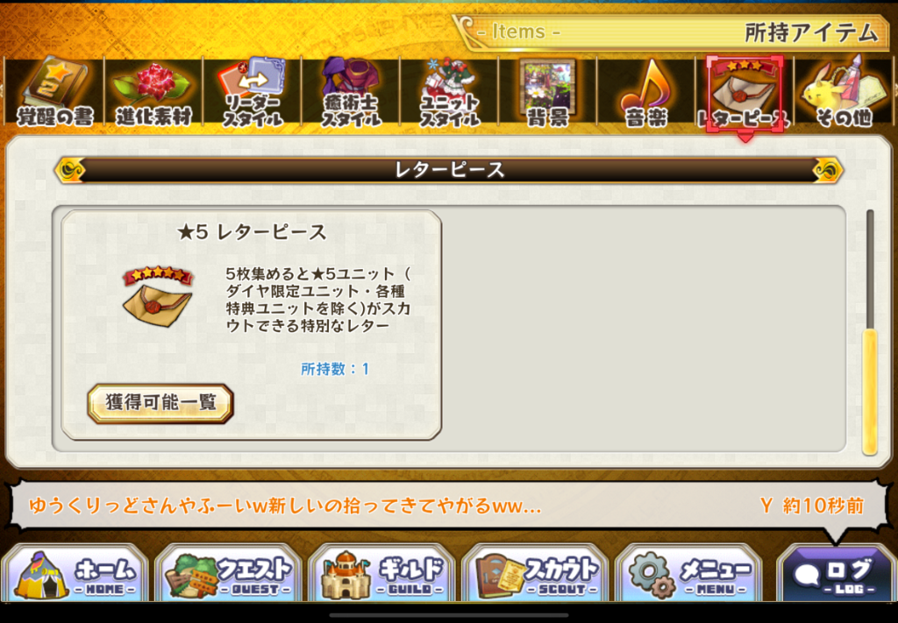Go to ホーム HOME in bottom navigation
Viewport: 898px width, 623px height.
pos(75,573)
